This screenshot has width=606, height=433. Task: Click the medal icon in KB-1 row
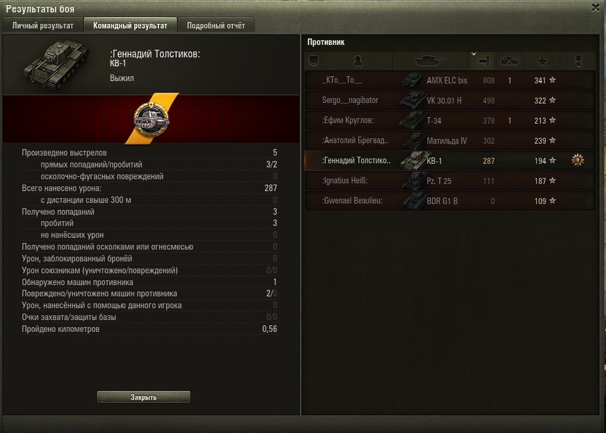578,160
